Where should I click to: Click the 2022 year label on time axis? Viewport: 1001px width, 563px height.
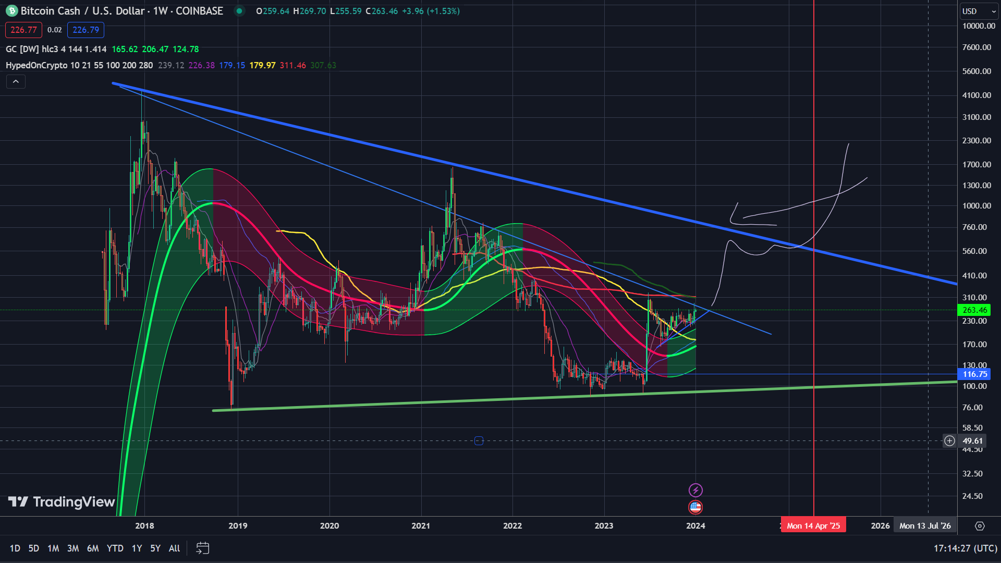point(512,525)
